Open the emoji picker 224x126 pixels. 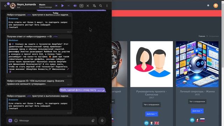pyautogui.click(x=16, y=120)
